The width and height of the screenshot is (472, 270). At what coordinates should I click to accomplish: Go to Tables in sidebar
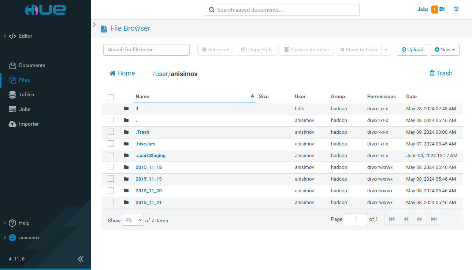point(26,95)
